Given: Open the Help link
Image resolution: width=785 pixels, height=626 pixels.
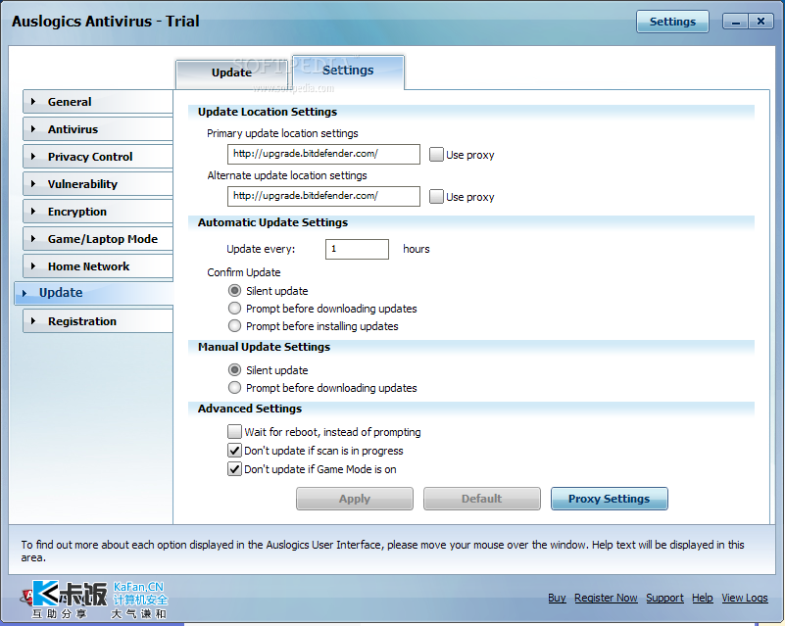Looking at the screenshot, I should tap(703, 598).
